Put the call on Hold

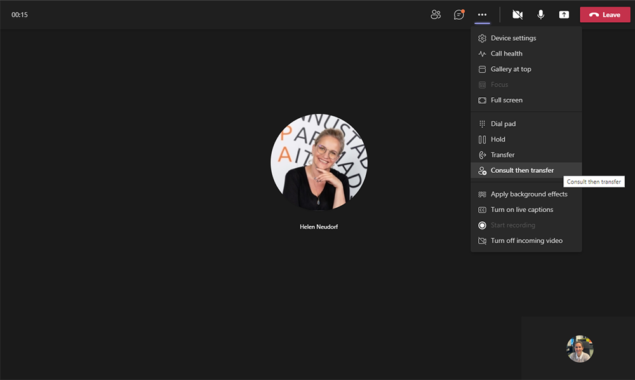pos(498,139)
